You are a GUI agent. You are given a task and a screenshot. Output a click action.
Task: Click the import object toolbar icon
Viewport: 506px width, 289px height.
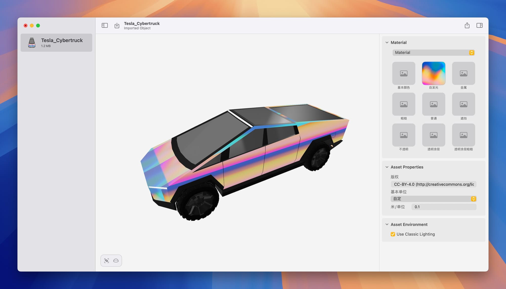tap(117, 26)
